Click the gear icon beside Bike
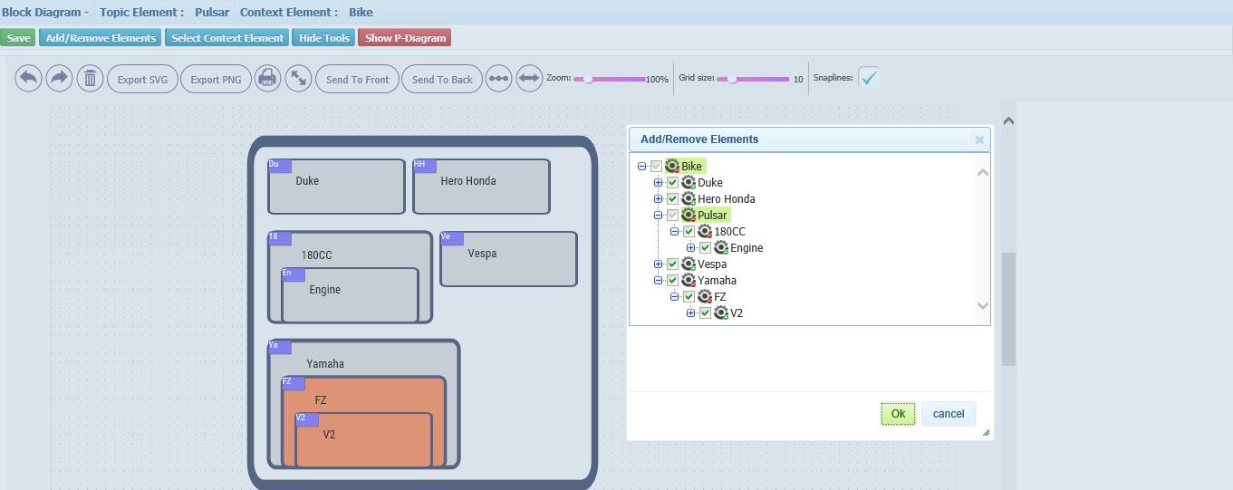The height and width of the screenshot is (490, 1233). [x=672, y=166]
